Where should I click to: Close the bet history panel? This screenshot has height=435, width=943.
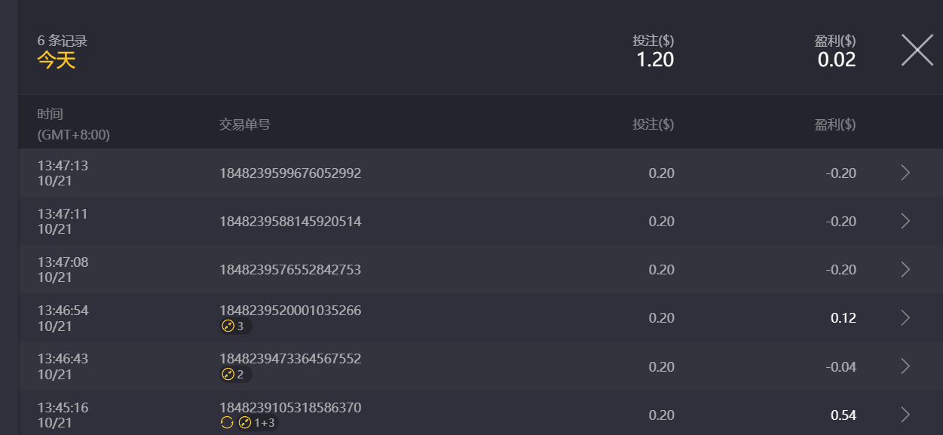tap(917, 50)
